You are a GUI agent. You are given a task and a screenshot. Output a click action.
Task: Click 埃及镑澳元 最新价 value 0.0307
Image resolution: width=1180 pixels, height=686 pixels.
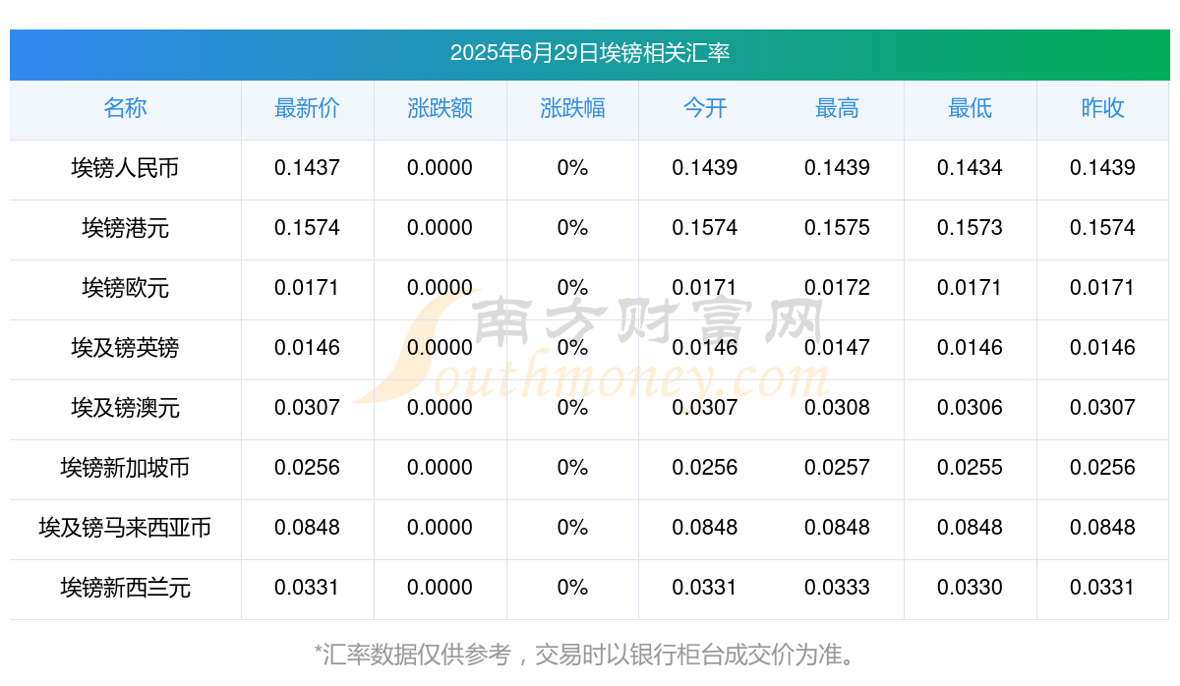pos(307,408)
